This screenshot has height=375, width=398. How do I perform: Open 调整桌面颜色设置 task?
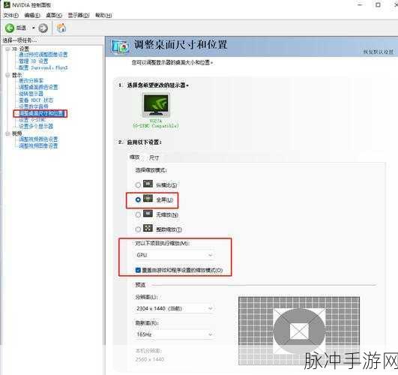click(x=38, y=88)
